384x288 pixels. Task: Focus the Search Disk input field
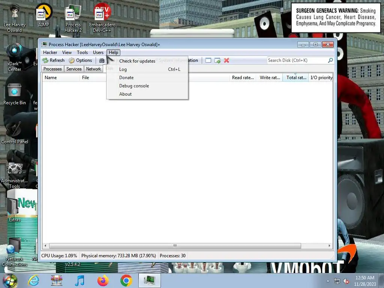tap(297, 60)
